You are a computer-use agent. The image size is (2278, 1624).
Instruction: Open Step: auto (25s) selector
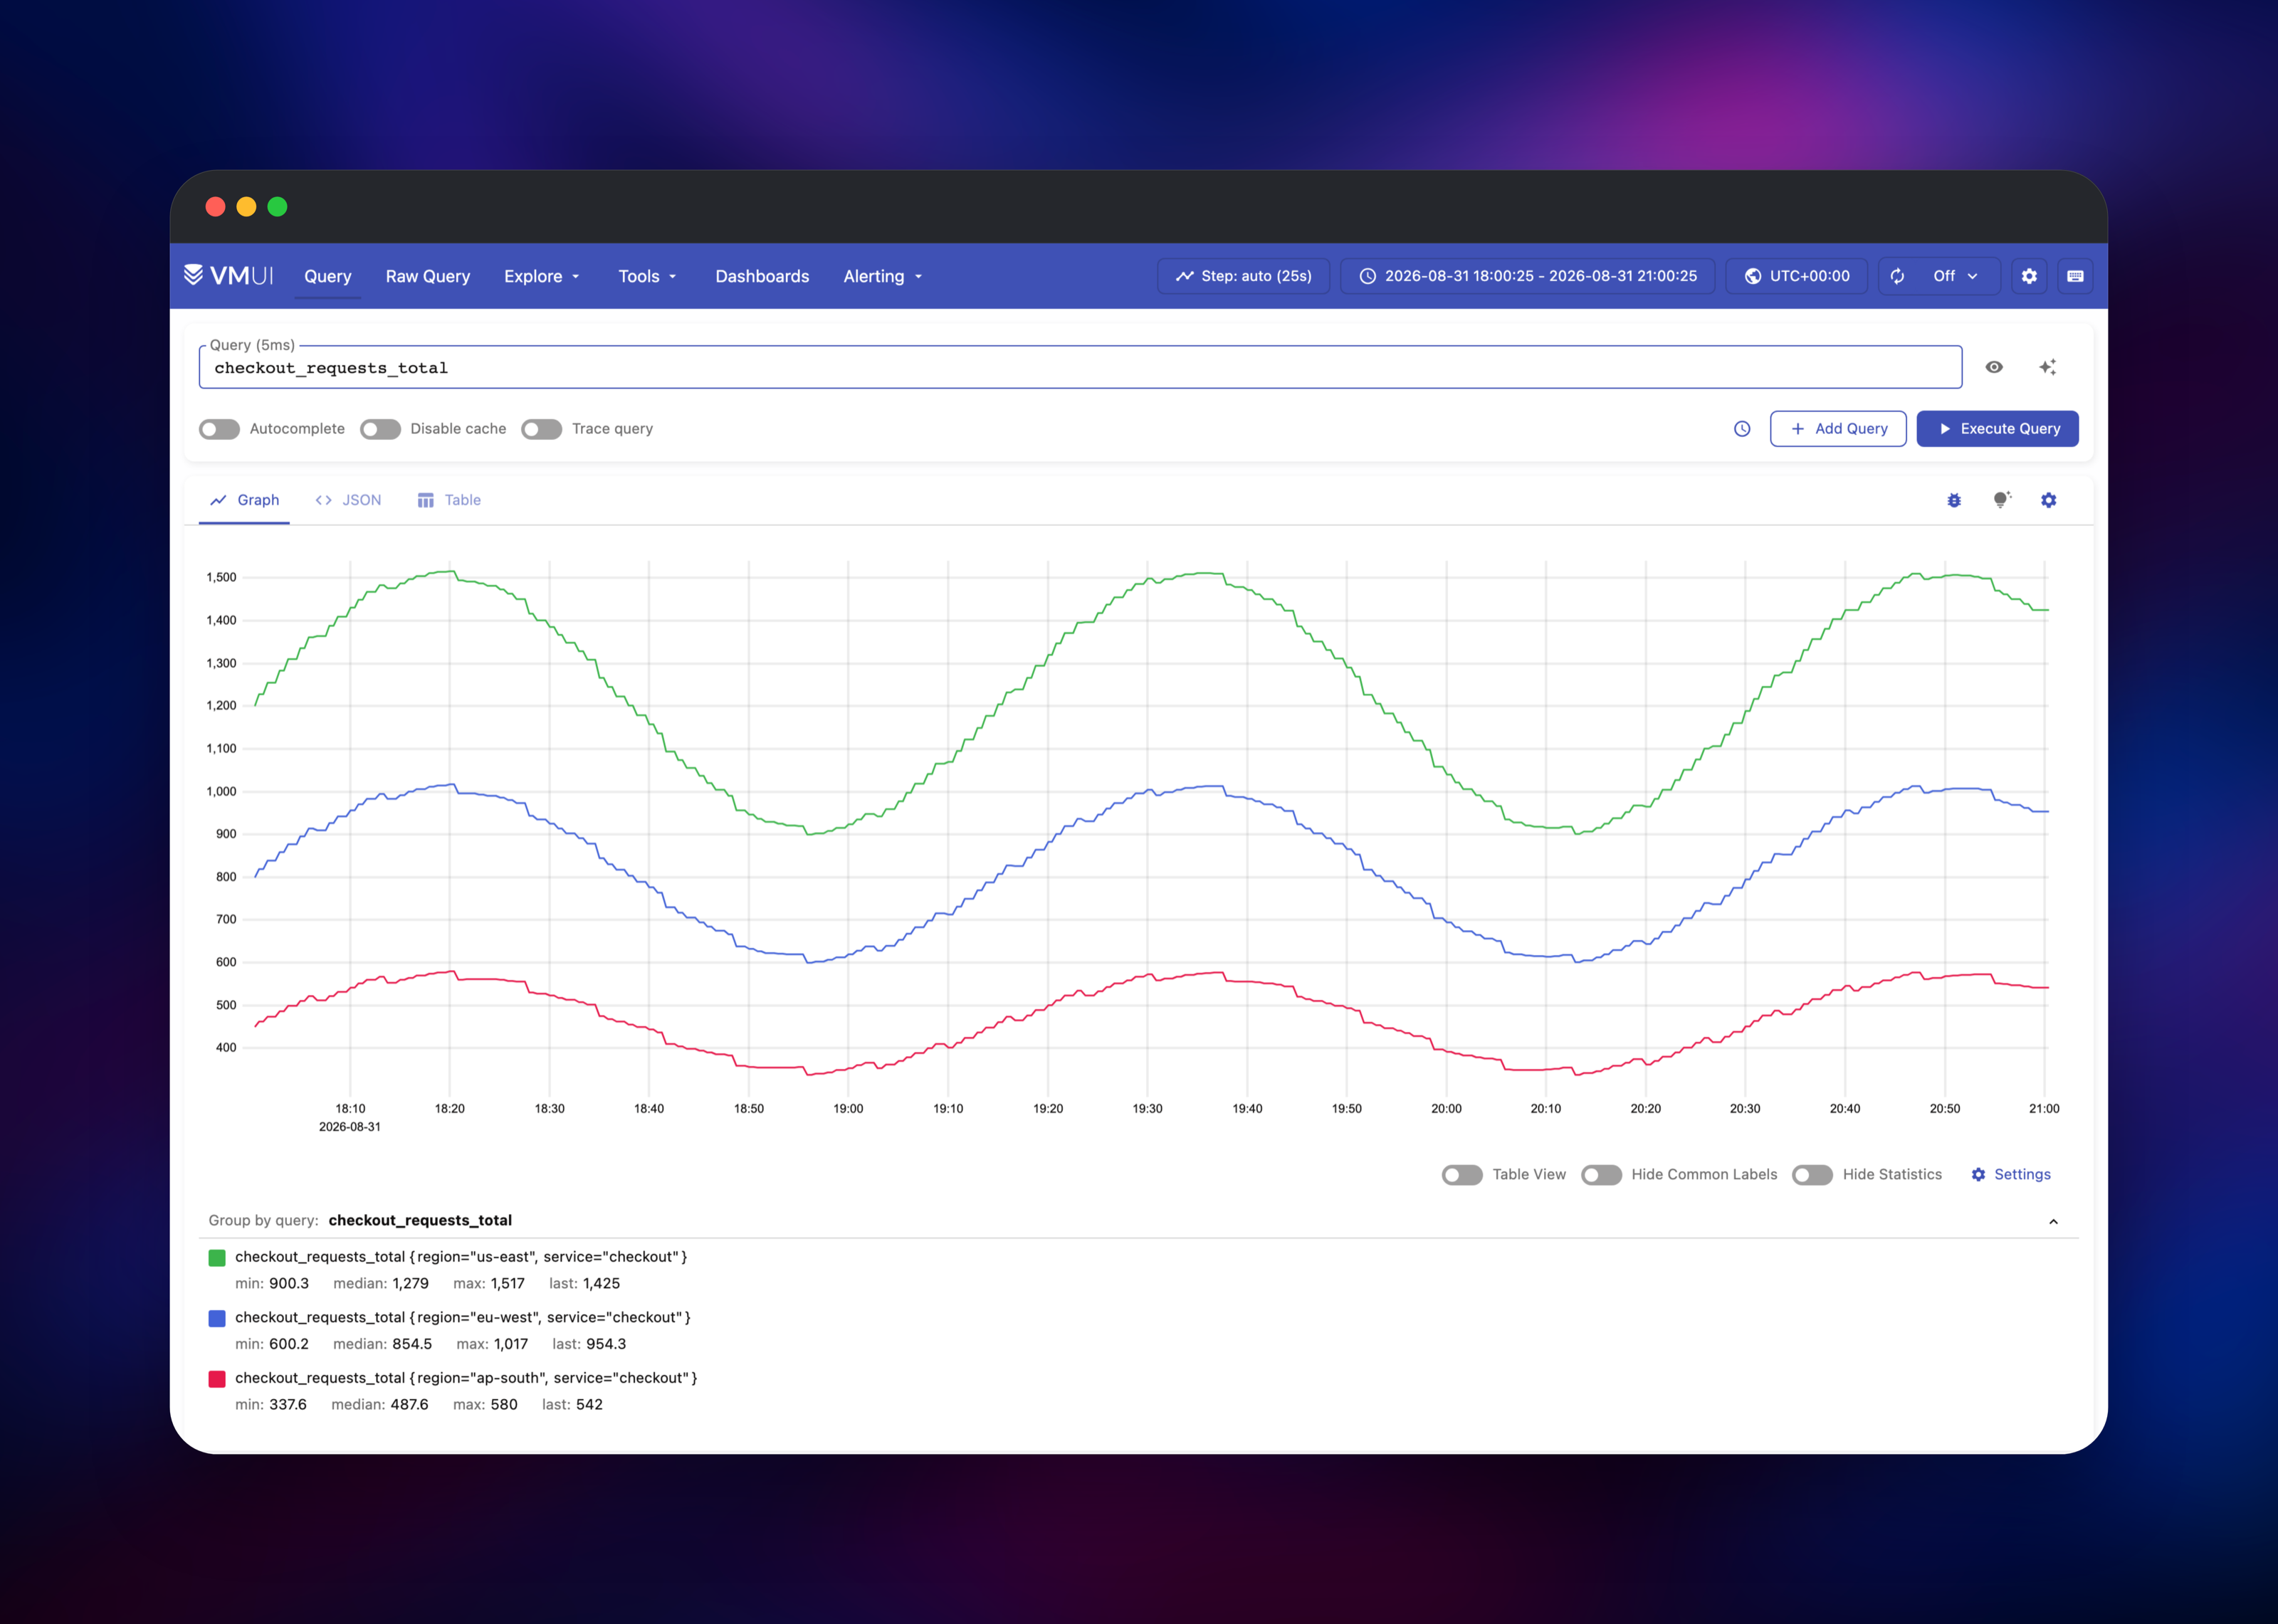click(x=1243, y=276)
